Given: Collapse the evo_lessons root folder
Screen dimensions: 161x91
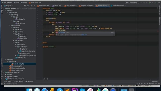Looking at the screenshot, I should (x=4, y=8).
